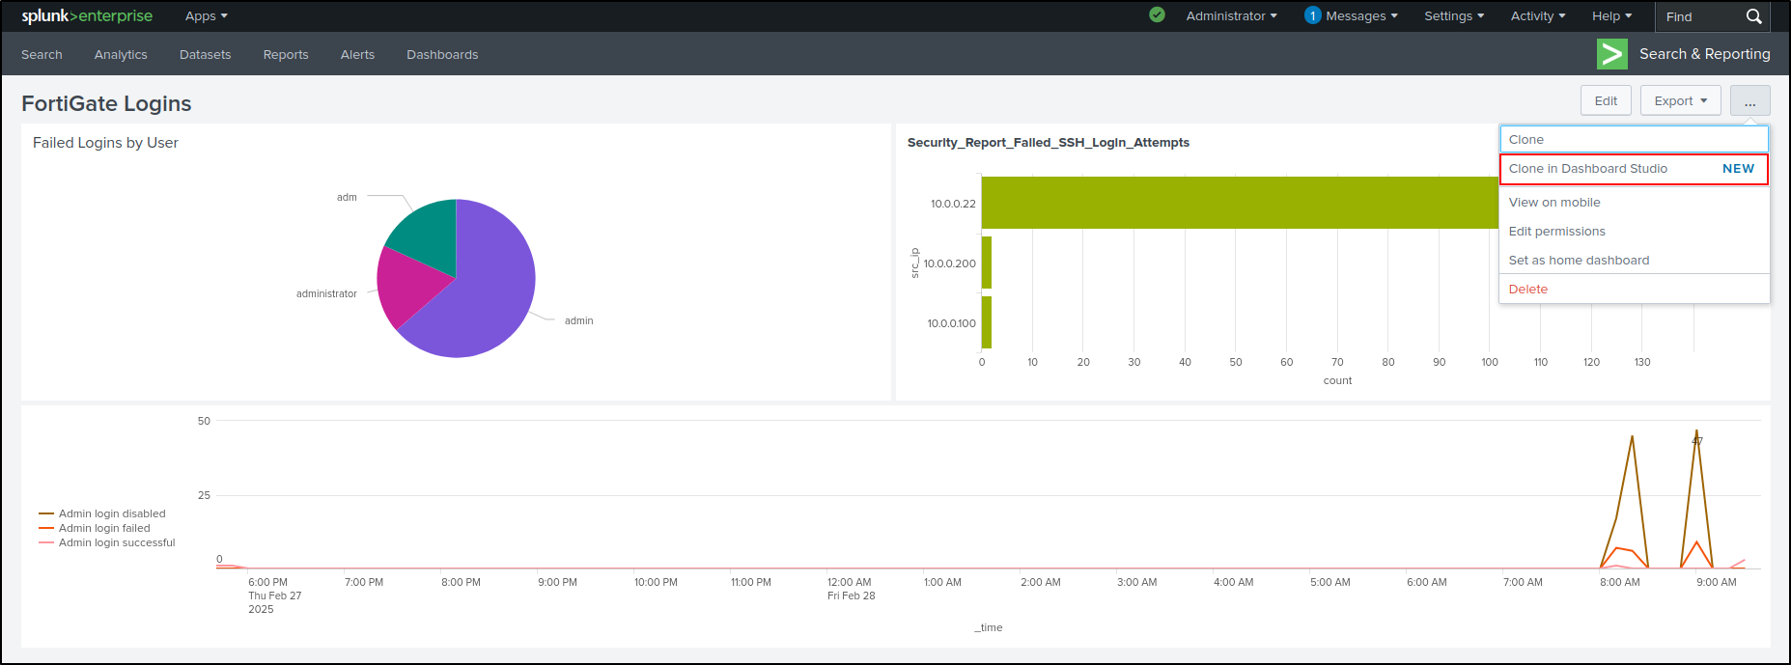Open the three-dots more actions button

coord(1749,101)
